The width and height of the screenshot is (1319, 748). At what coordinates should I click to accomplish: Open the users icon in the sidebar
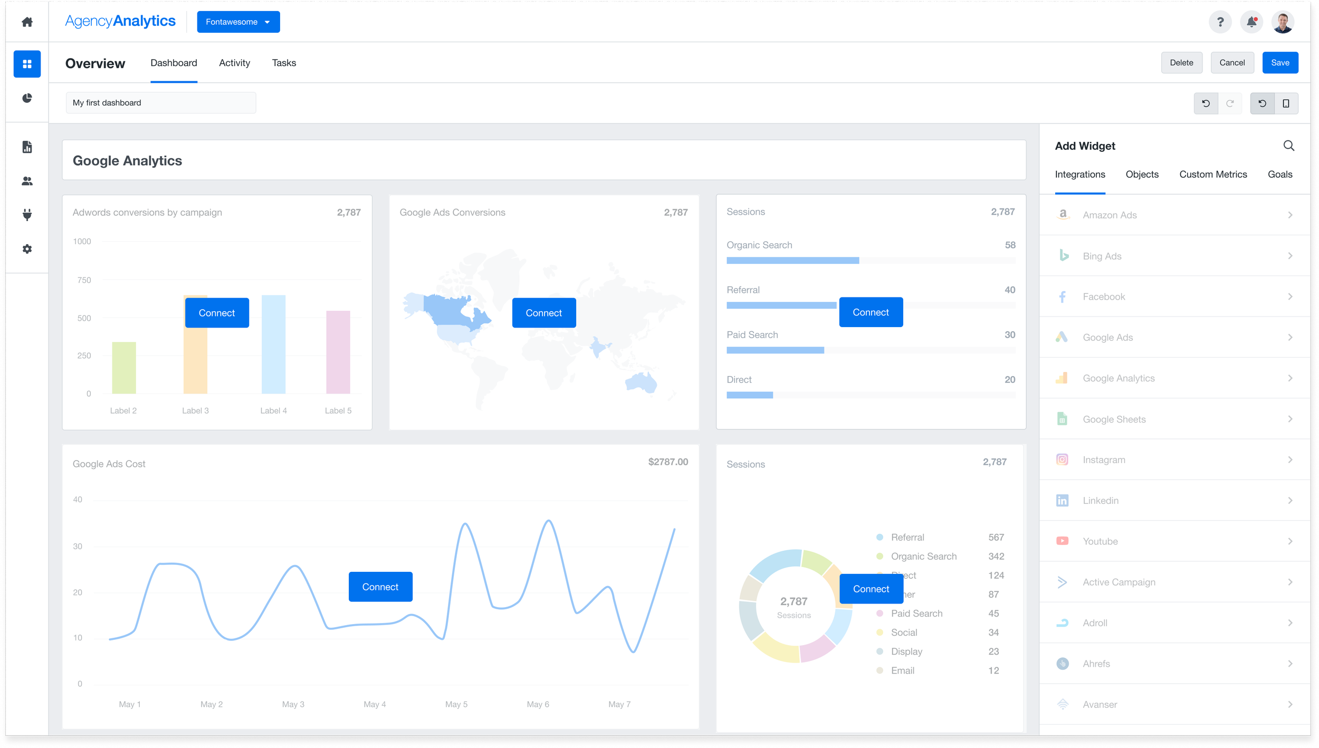pos(27,181)
